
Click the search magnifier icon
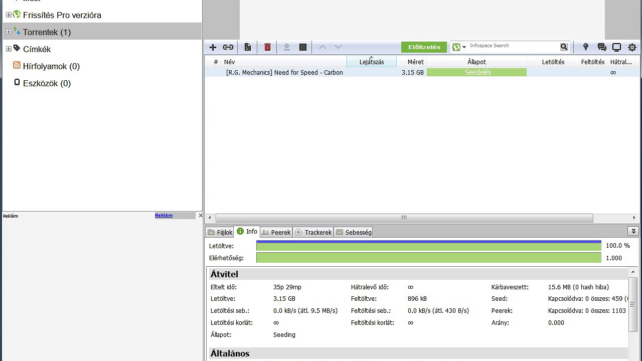[564, 47]
